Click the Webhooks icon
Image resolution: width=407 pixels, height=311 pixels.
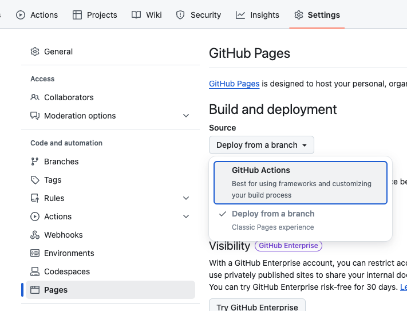point(35,235)
